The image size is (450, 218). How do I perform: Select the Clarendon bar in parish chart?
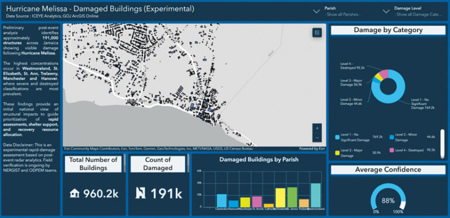tap(221, 200)
